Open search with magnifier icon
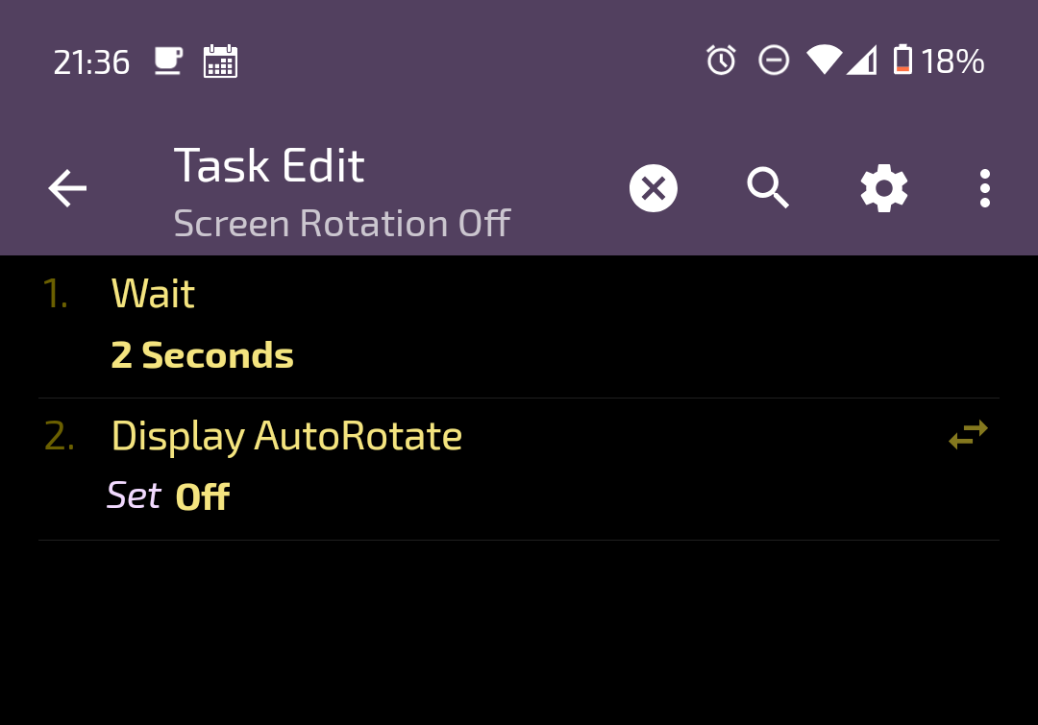The height and width of the screenshot is (725, 1038). (x=768, y=188)
